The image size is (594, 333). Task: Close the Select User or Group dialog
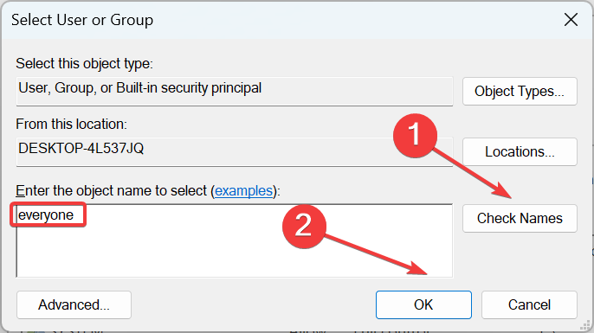pos(571,20)
